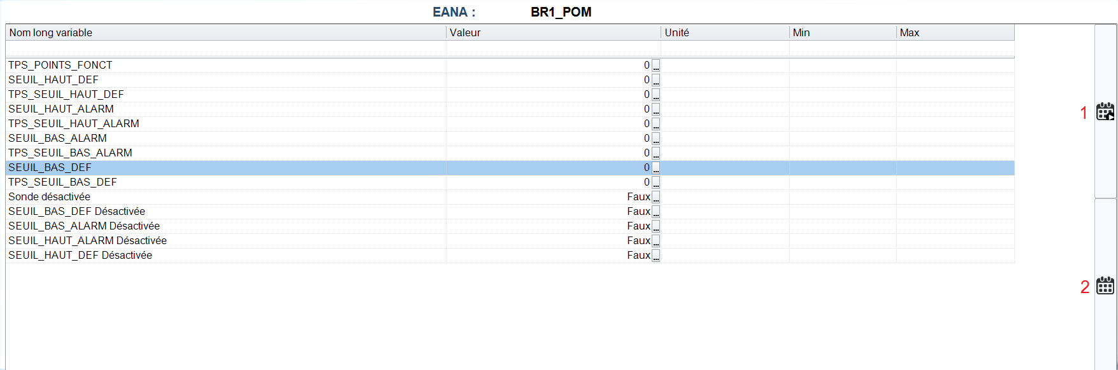Click calendar icon labeled 1 with arrow

1105,112
